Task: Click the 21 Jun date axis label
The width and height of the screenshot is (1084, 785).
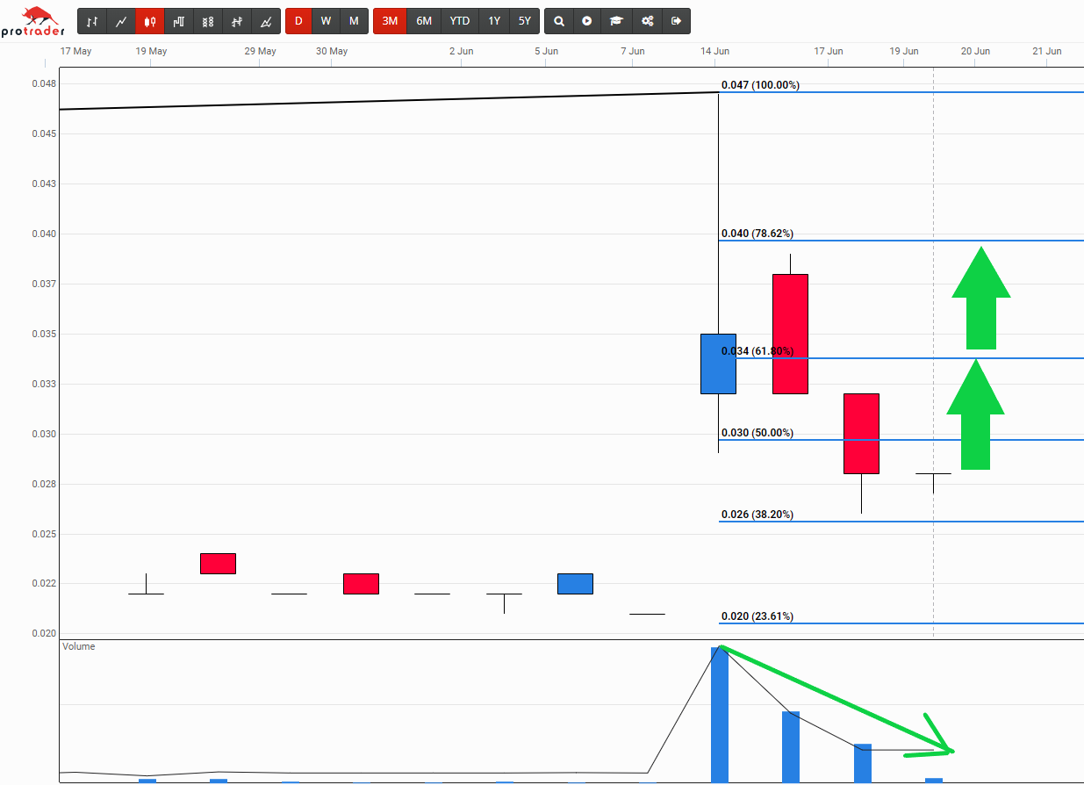Action: point(1047,51)
